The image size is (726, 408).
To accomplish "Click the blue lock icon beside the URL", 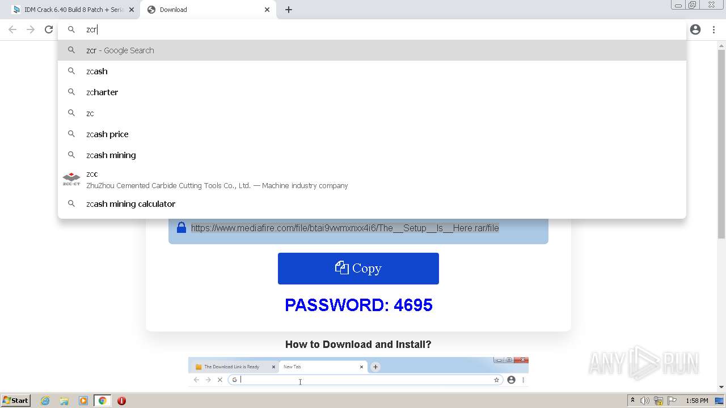I will click(x=181, y=227).
